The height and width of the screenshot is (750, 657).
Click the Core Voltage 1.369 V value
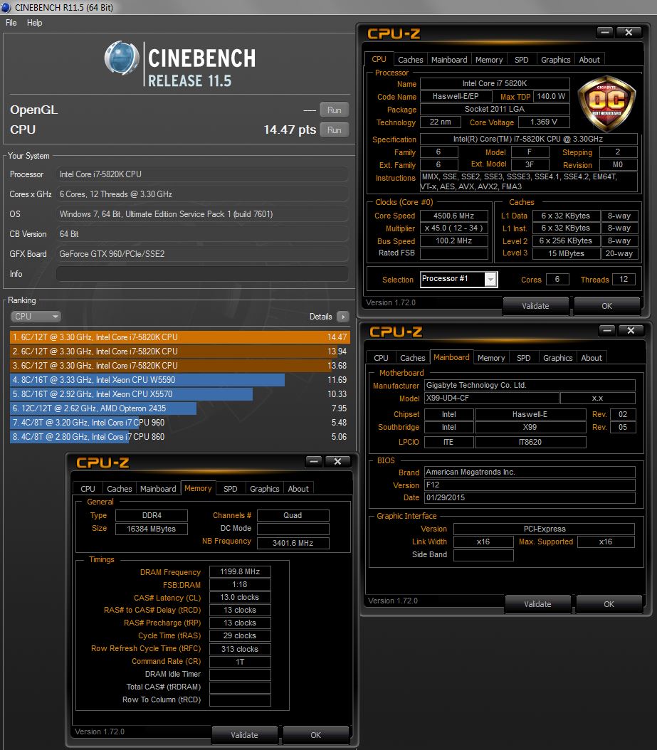(544, 122)
